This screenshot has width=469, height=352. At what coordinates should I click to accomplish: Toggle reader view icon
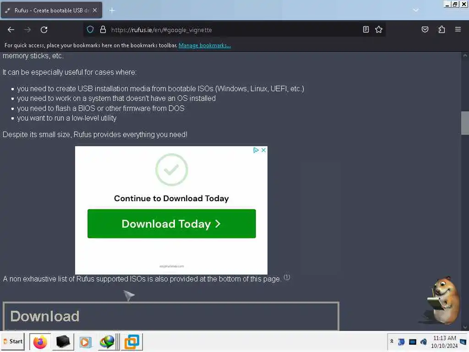click(365, 29)
